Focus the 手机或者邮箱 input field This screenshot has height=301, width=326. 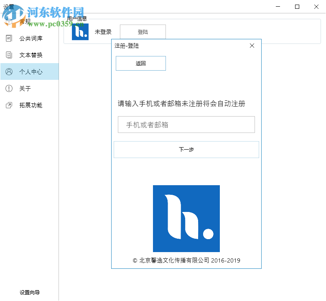(186, 125)
